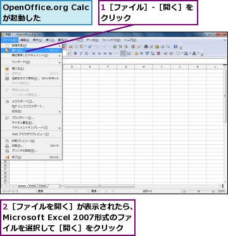Viewport: 228px width, 236px height.
Task: Click the zoom slider handle in status bar
Action: click(x=199, y=191)
